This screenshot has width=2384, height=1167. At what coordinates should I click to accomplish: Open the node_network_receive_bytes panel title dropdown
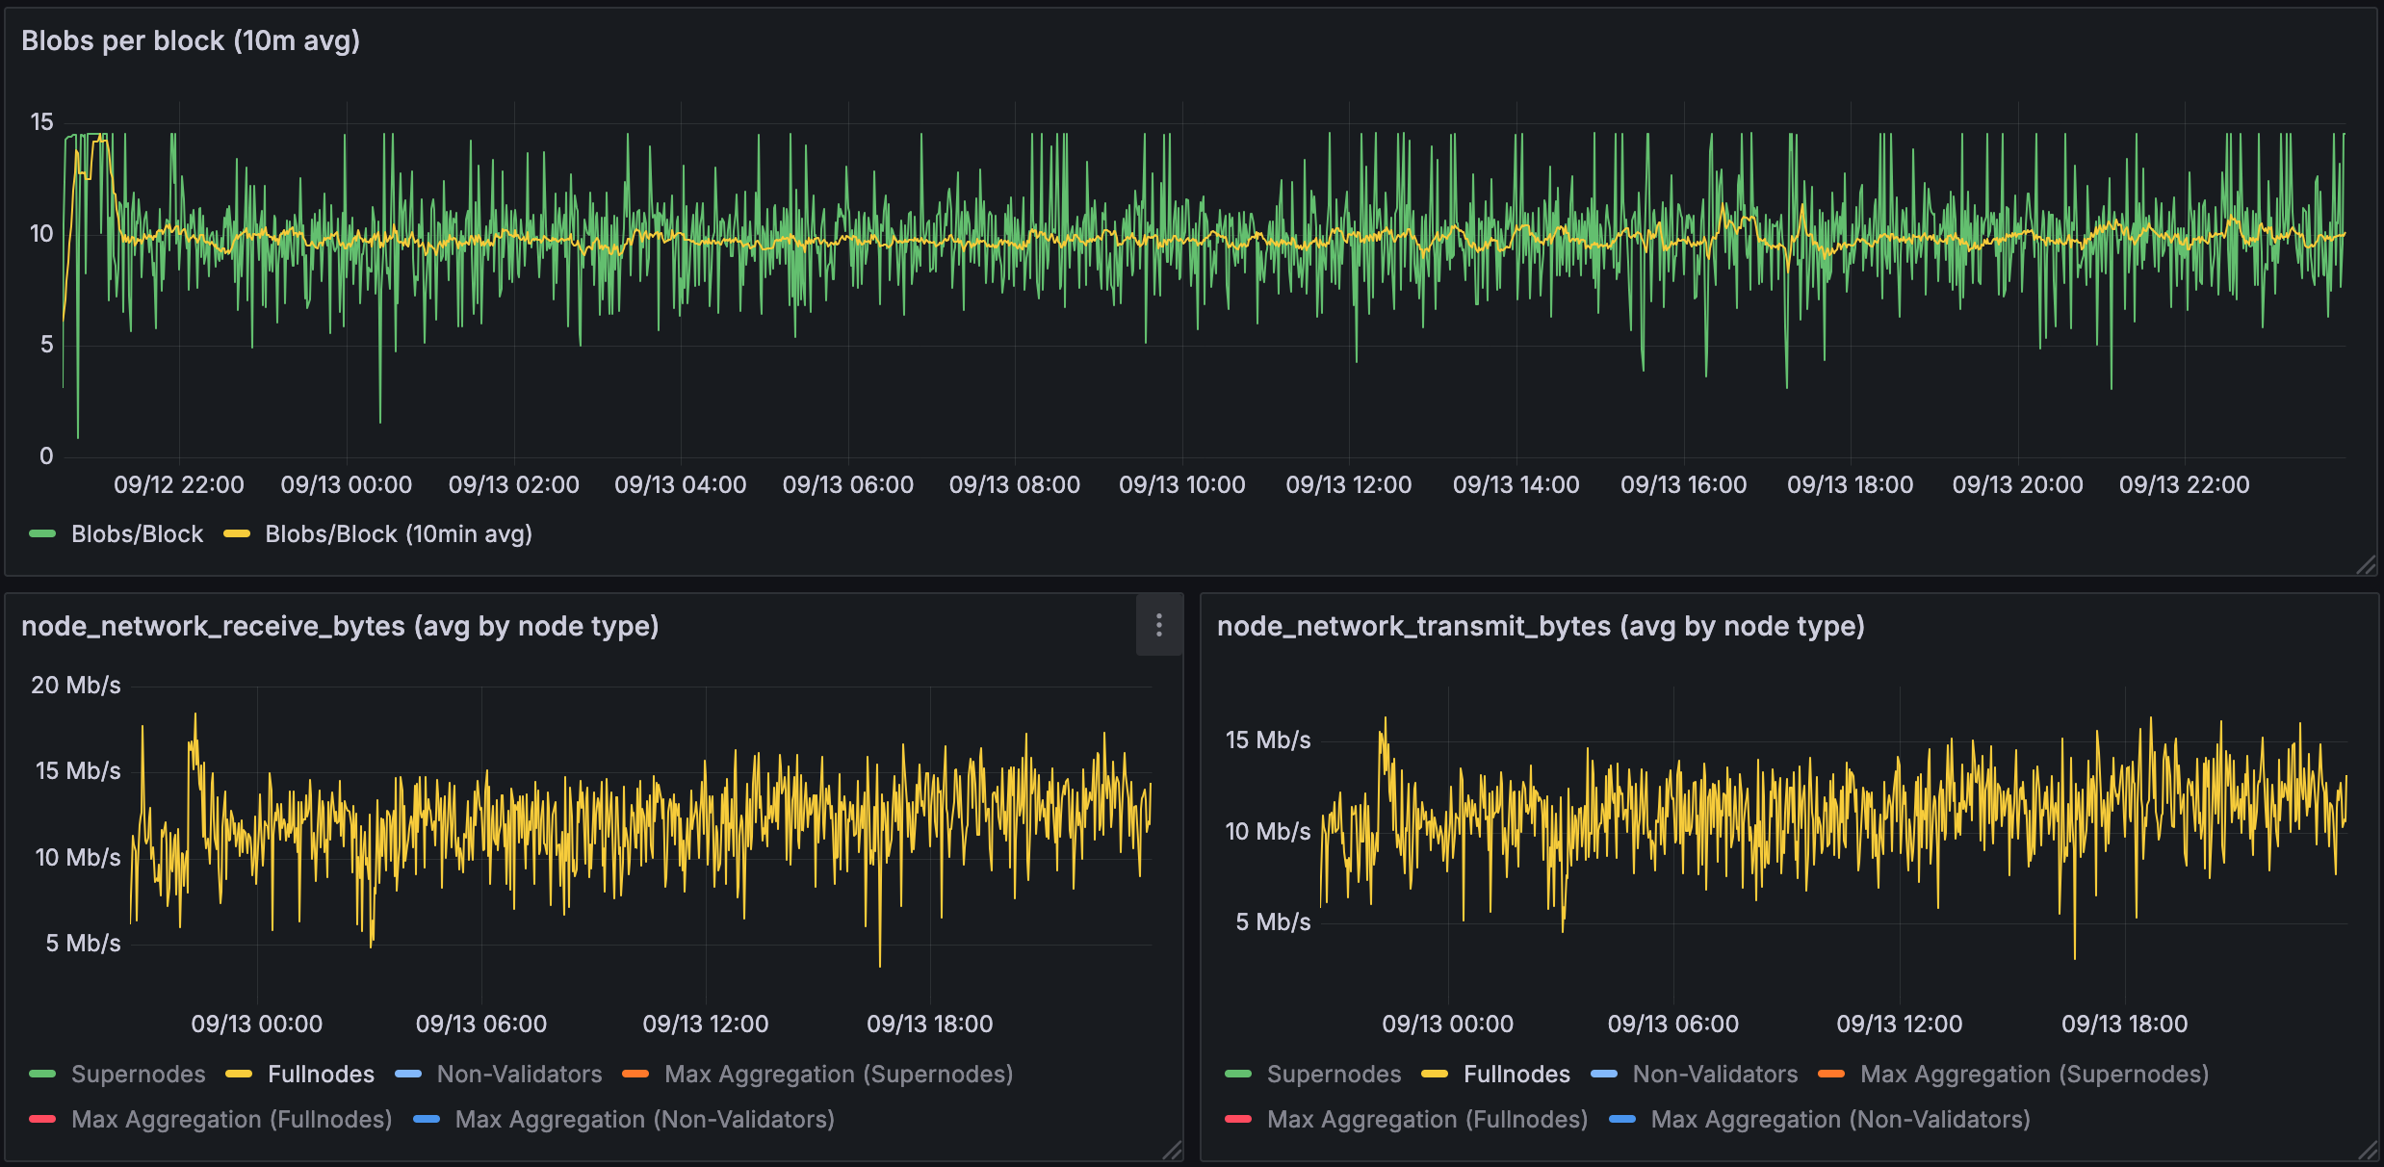click(341, 626)
